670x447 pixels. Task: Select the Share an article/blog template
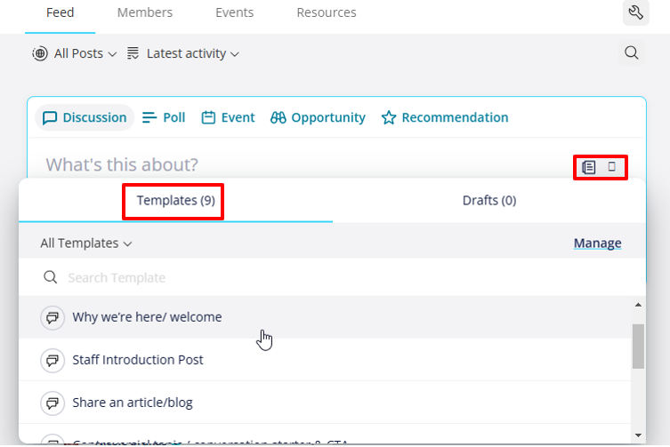pyautogui.click(x=325, y=403)
